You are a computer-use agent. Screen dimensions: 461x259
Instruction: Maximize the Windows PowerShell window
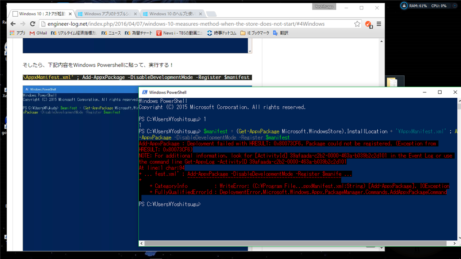pyautogui.click(x=440, y=92)
